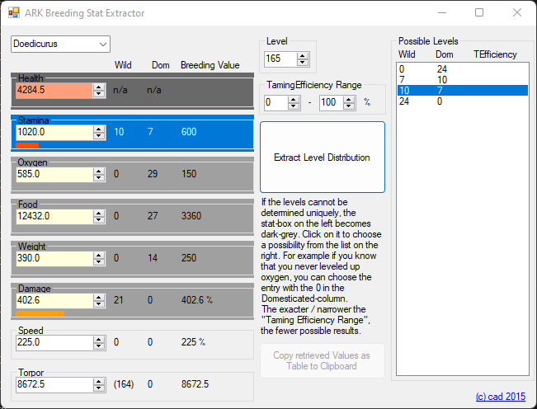Click the Food breeding value 3360
This screenshot has width=537, height=409.
tap(191, 216)
